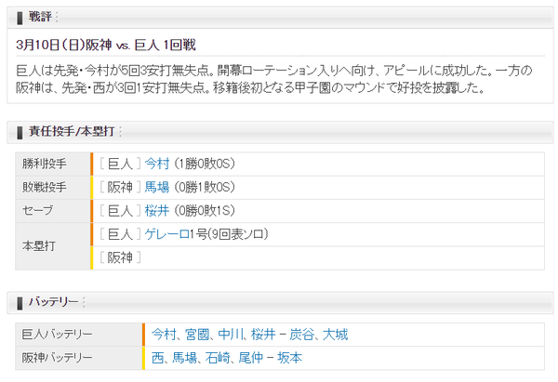Click 今村 in 巨人バッテリー row
558x382 pixels.
coord(164,335)
